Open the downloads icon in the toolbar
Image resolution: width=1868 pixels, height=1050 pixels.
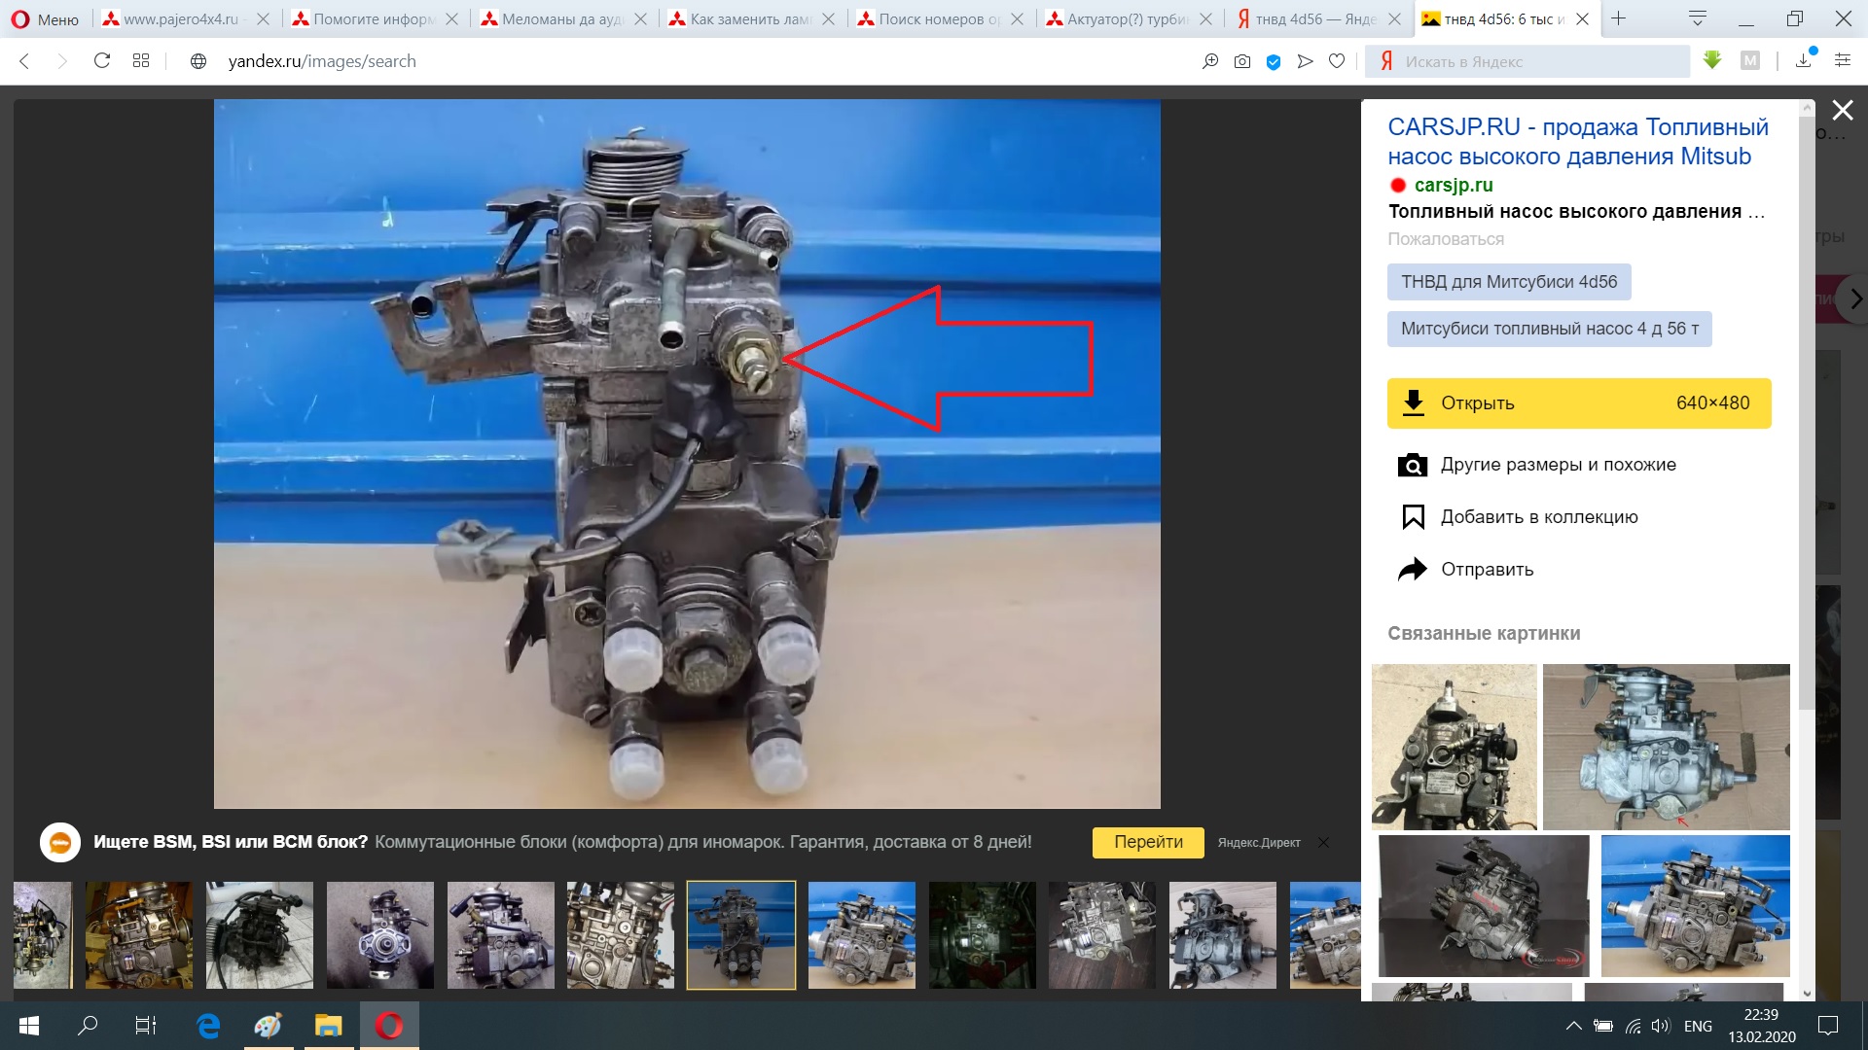point(1803,60)
